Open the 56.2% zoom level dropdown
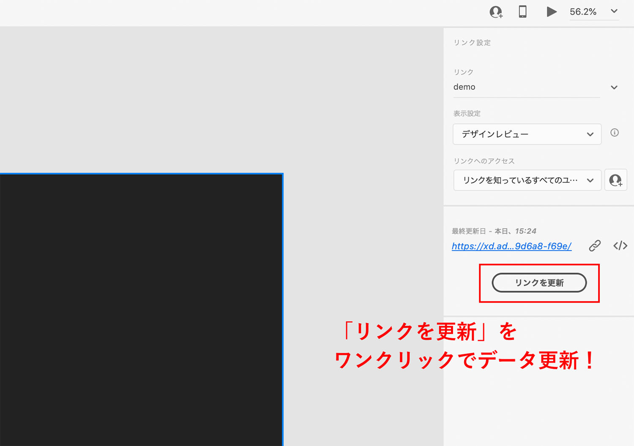 [x=594, y=12]
